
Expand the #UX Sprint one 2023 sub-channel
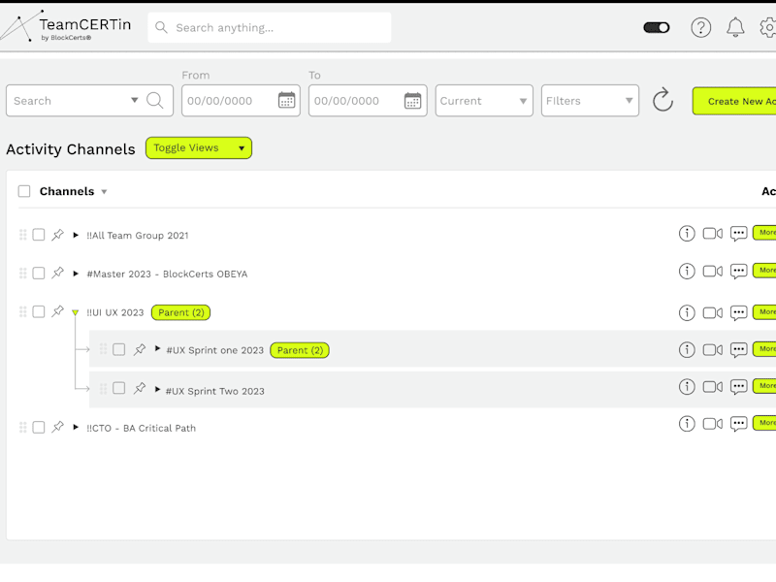click(157, 349)
